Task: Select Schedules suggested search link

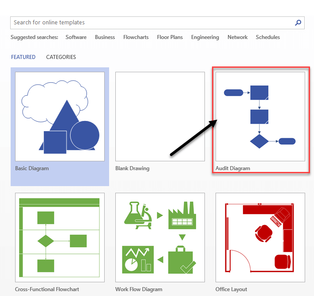Action: tap(268, 37)
